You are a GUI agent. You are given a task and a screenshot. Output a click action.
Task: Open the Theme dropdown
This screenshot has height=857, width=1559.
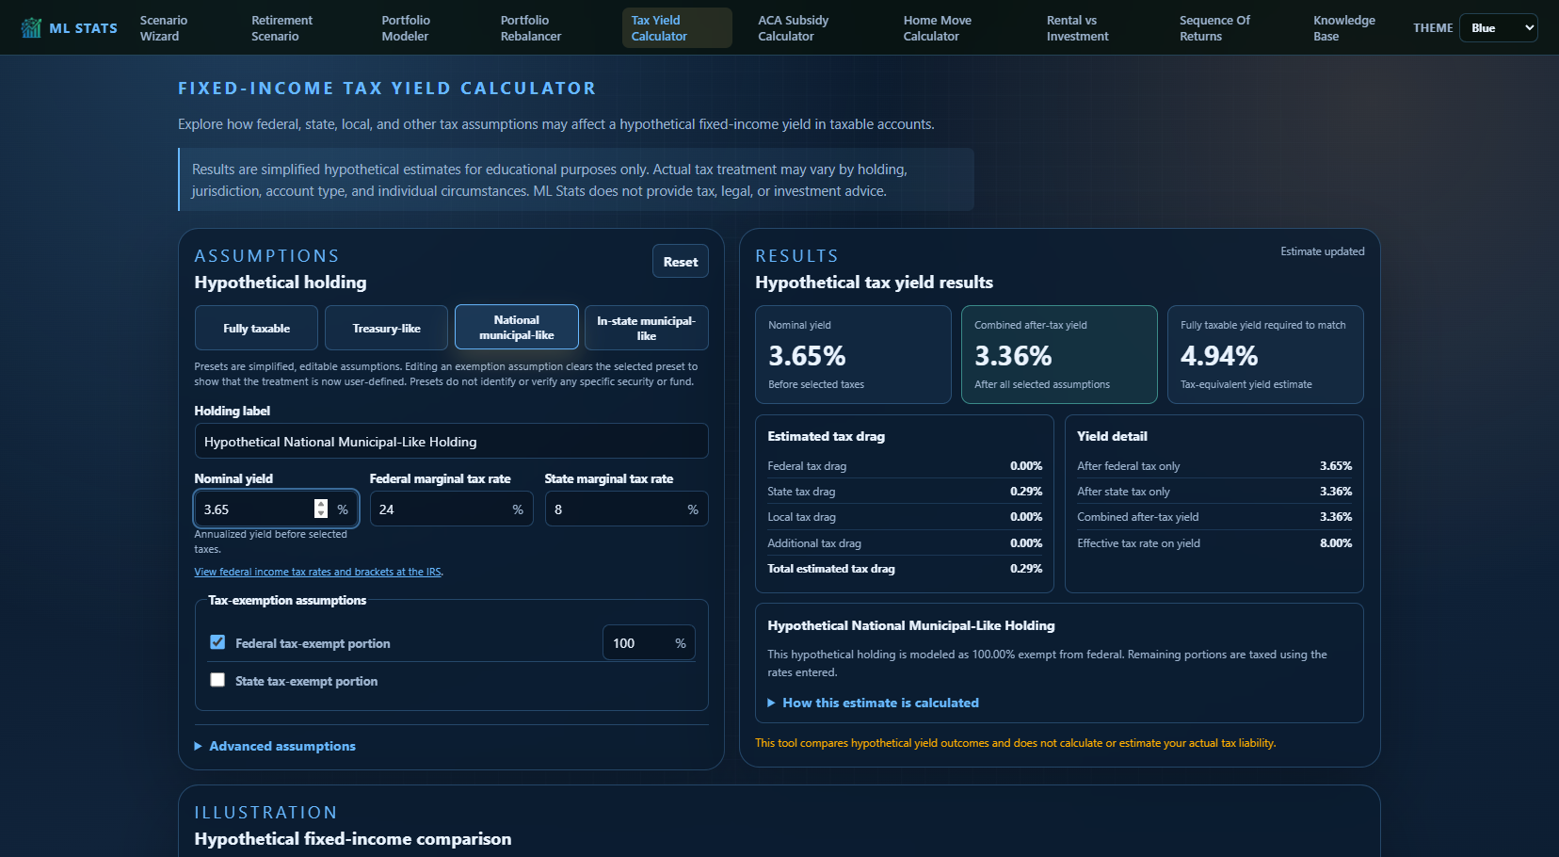coord(1499,28)
